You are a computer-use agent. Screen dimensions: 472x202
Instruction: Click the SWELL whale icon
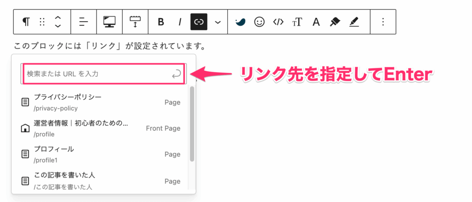tap(241, 22)
